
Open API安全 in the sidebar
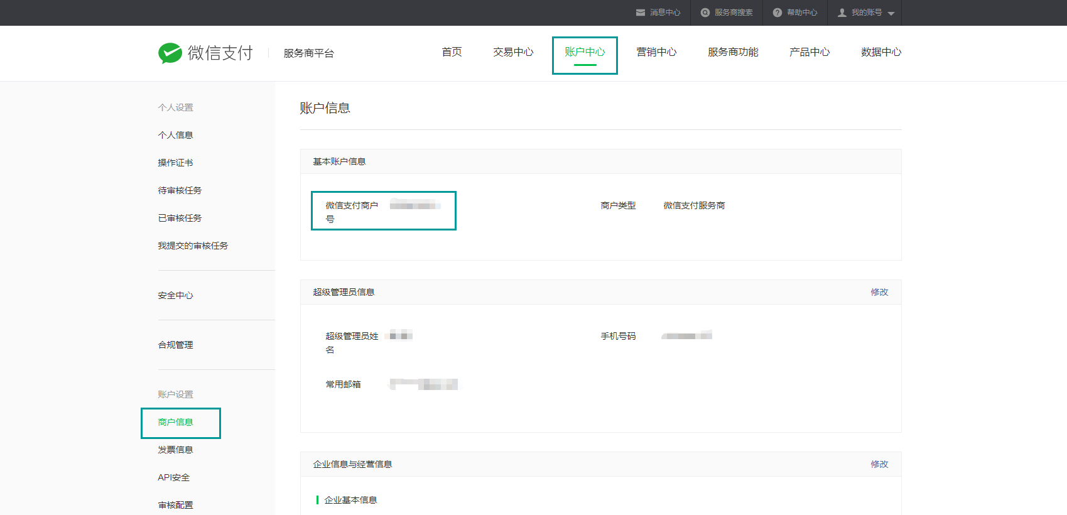174,477
